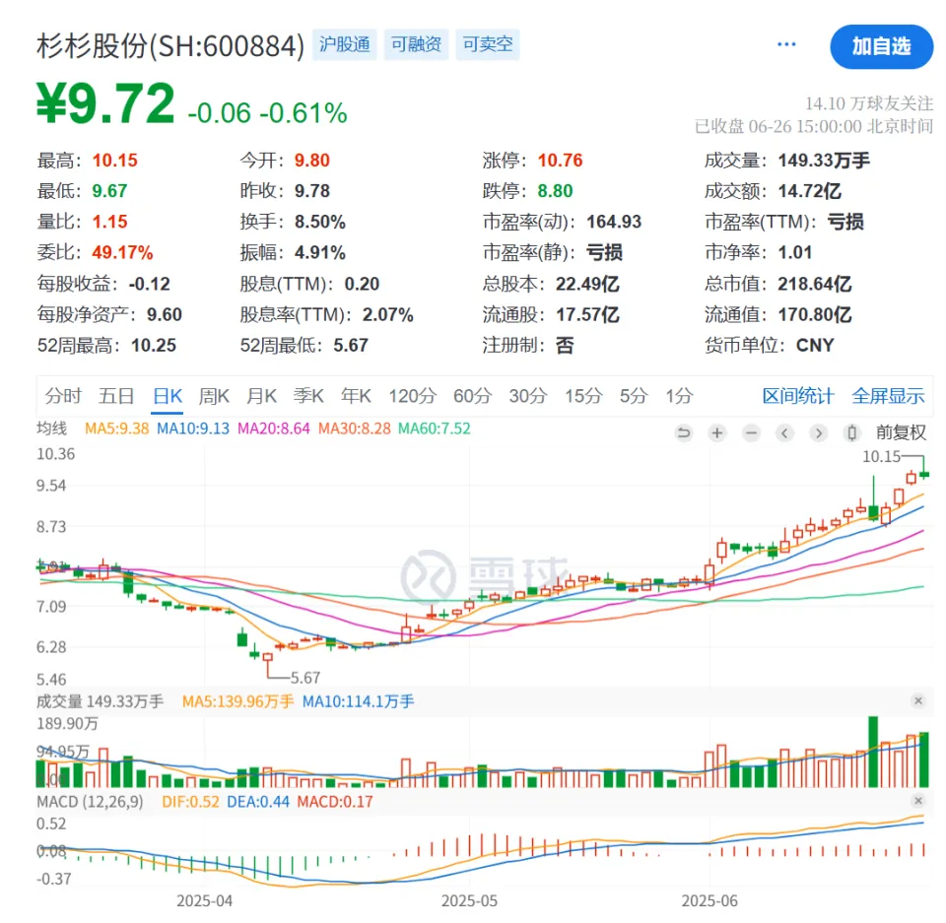The image size is (946, 923).
Task: Shift chart left with chevron icon
Action: pos(784,432)
